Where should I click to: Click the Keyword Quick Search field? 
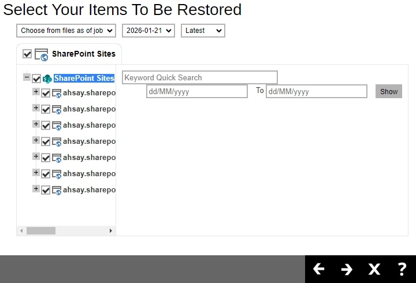[x=200, y=77]
